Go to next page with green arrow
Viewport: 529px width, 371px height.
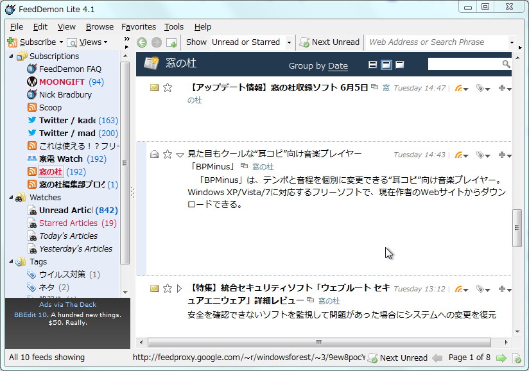501,358
